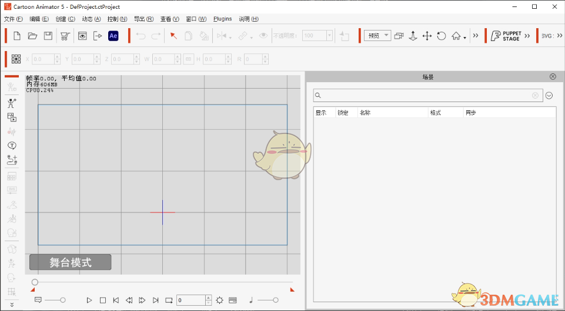Click the checkered grid transform icon
The height and width of the screenshot is (311, 565).
(x=16, y=59)
